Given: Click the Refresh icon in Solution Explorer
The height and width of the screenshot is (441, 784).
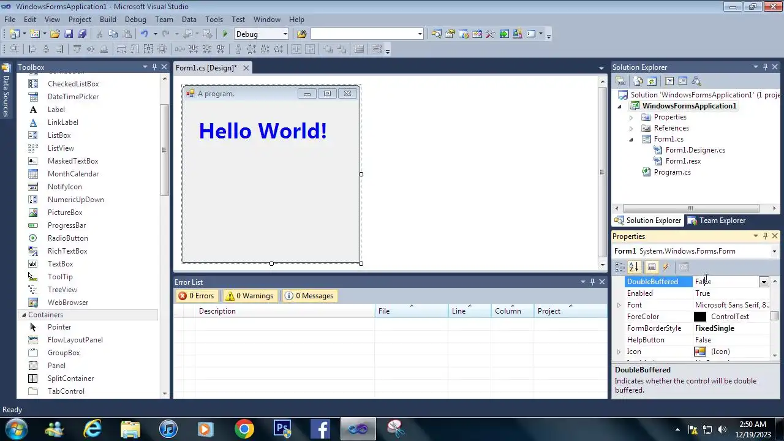Looking at the screenshot, I should coord(652,81).
